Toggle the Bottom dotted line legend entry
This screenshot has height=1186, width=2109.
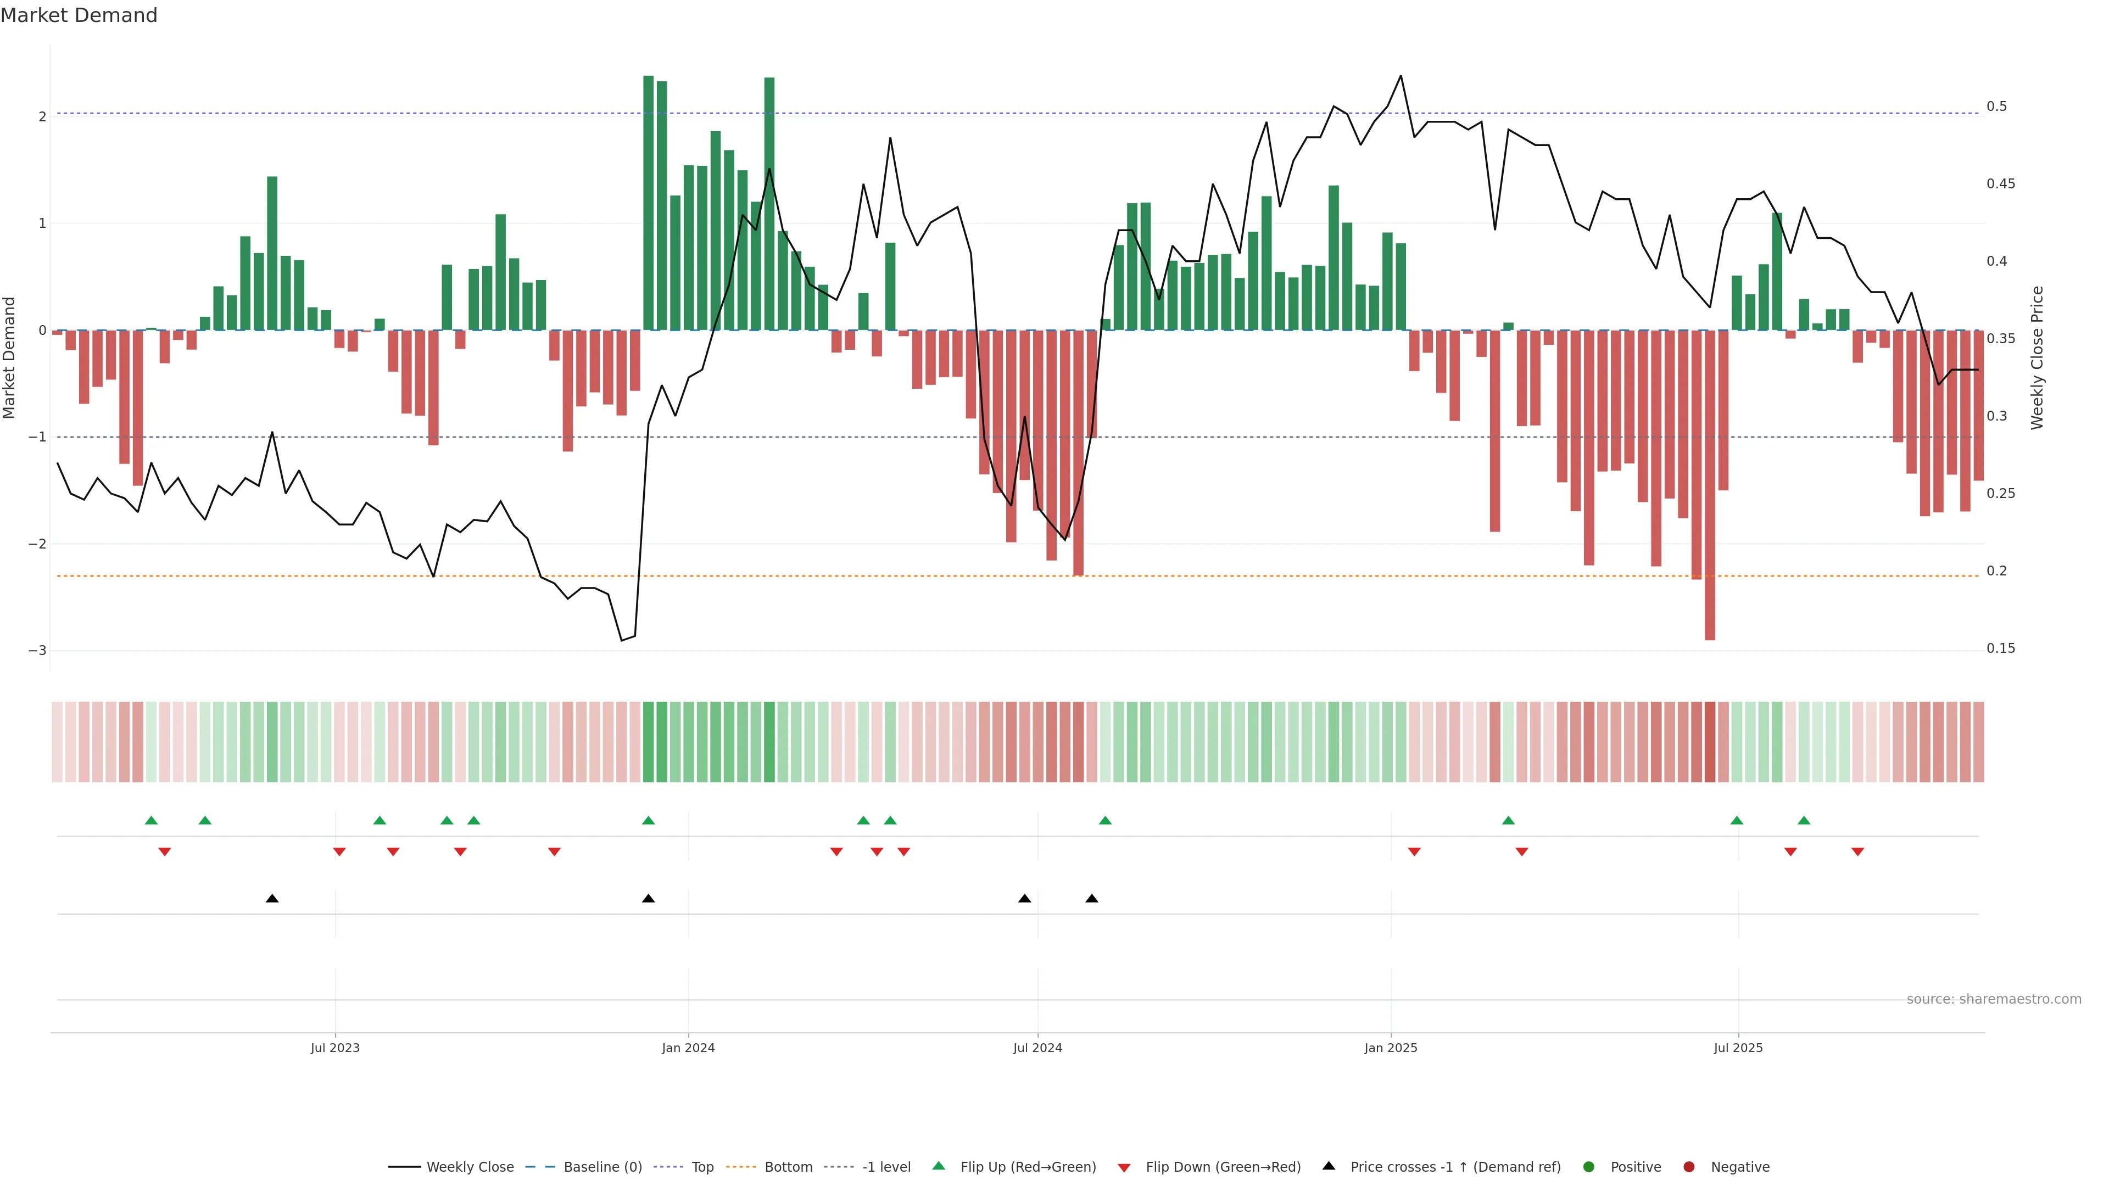click(x=788, y=1166)
